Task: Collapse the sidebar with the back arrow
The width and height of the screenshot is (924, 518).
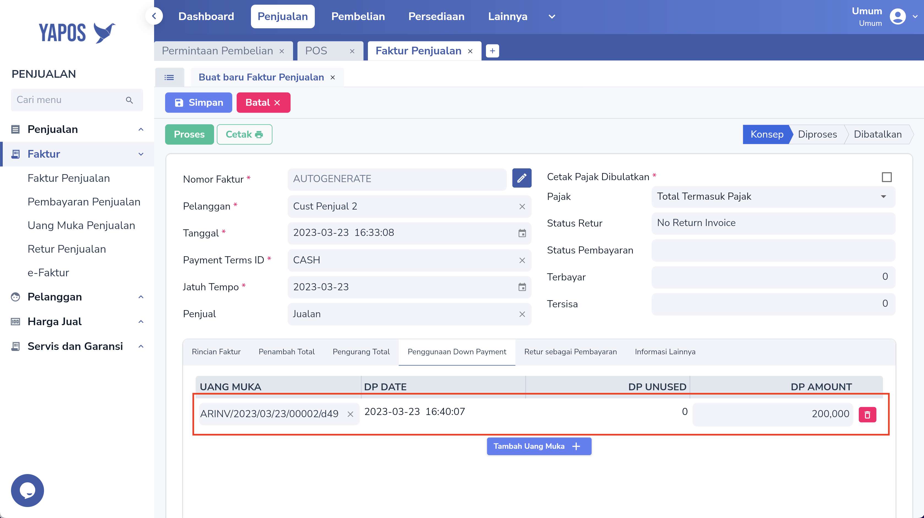Action: (154, 16)
